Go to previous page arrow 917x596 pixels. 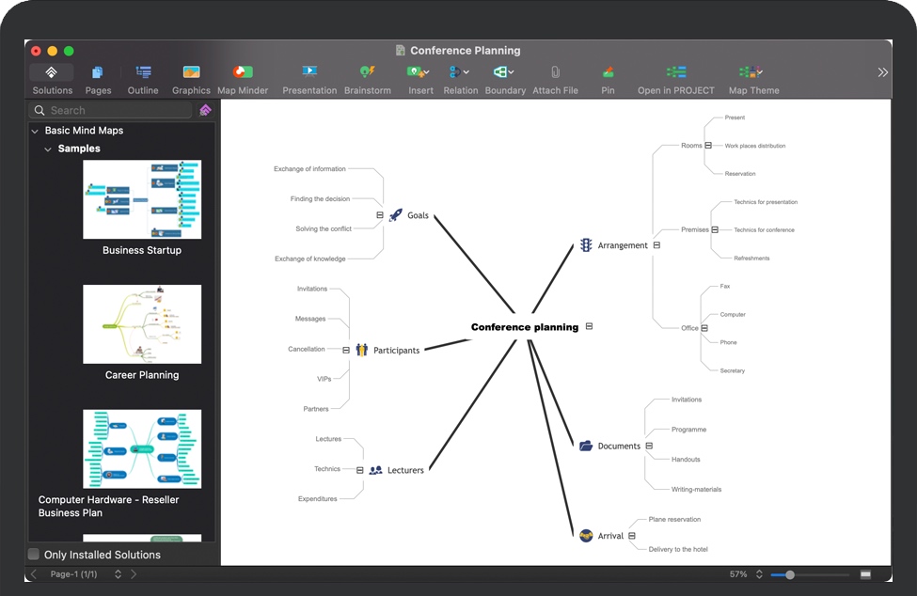(33, 574)
